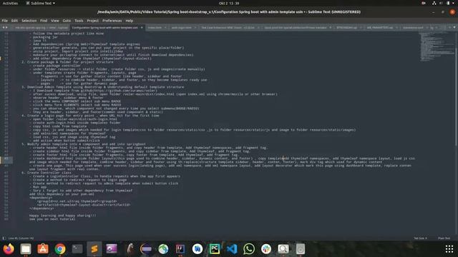Image resolution: width=458 pixels, height=257 pixels.
Task: Open the Edit menu
Action: point(14,21)
